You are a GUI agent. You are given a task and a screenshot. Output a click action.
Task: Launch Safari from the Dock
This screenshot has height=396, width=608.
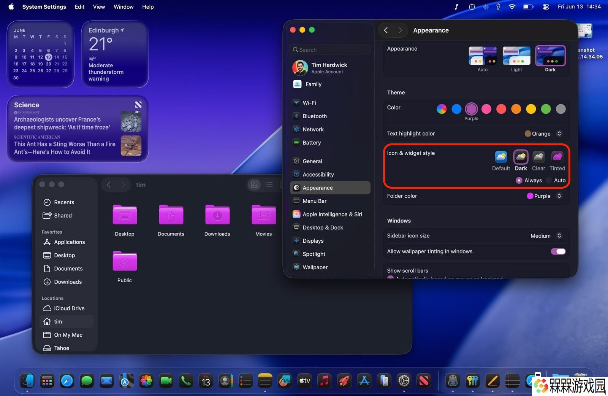point(67,380)
